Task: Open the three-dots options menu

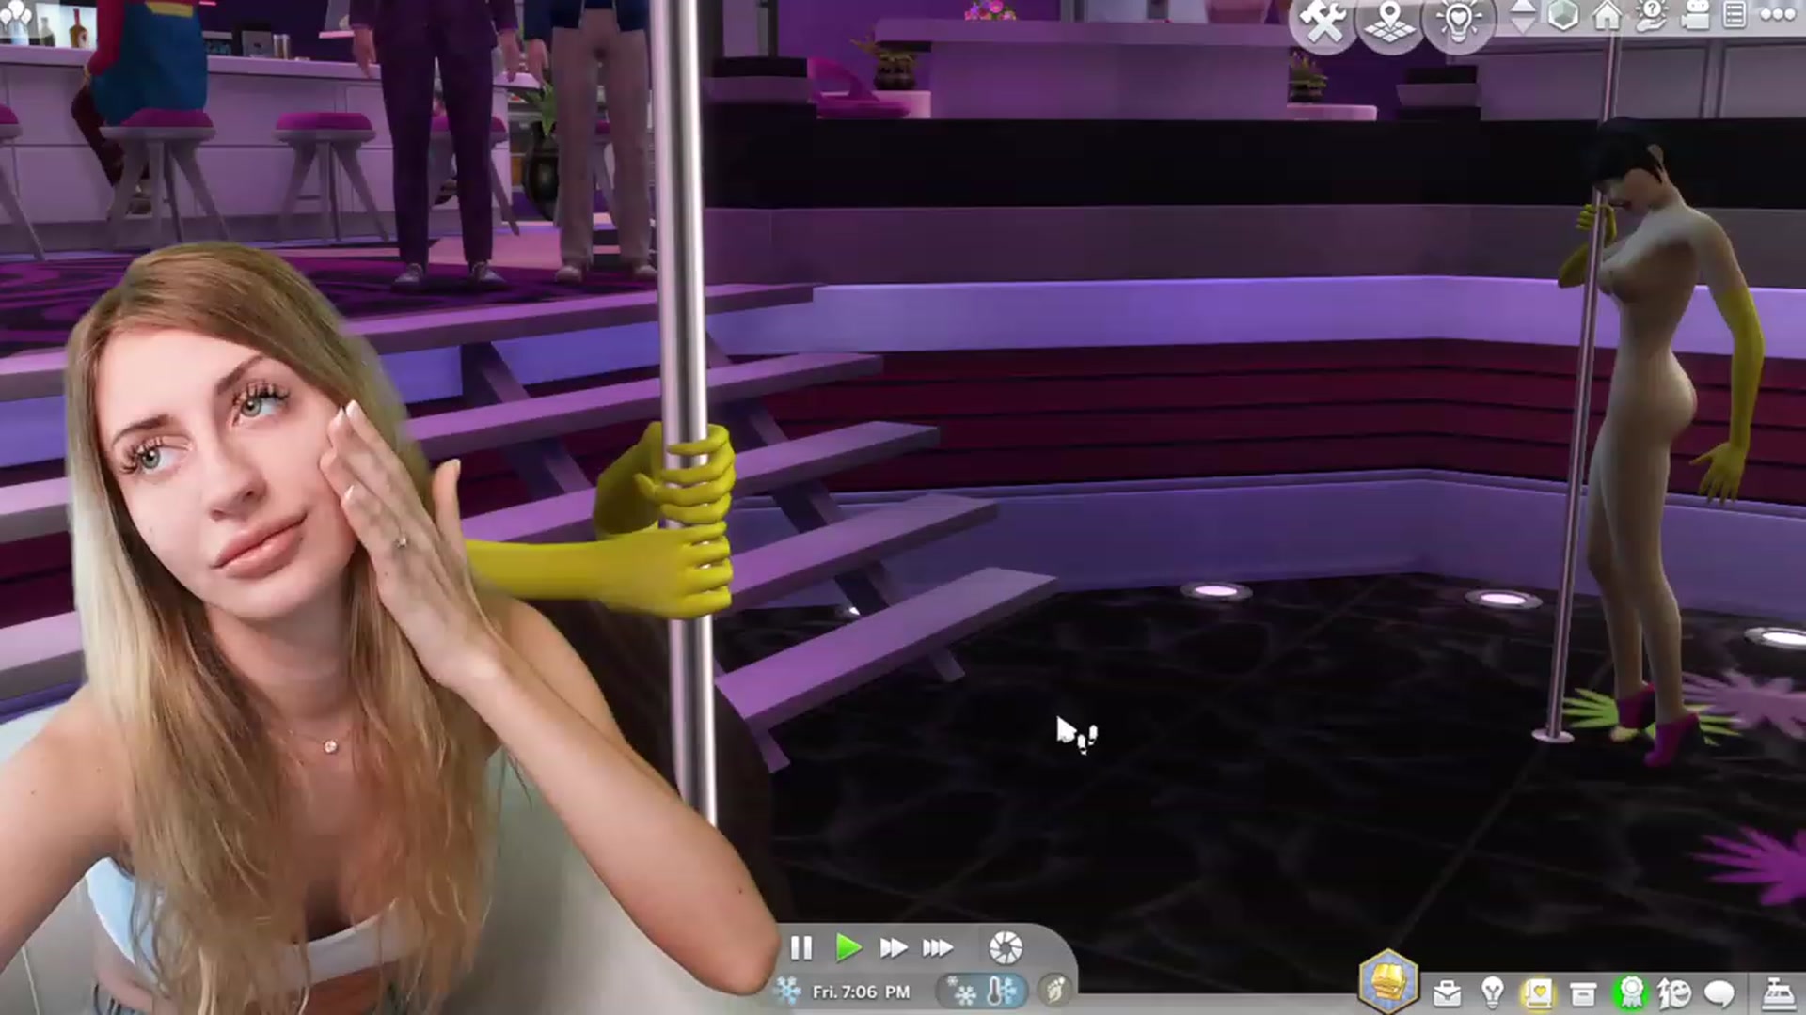Action: click(1777, 14)
